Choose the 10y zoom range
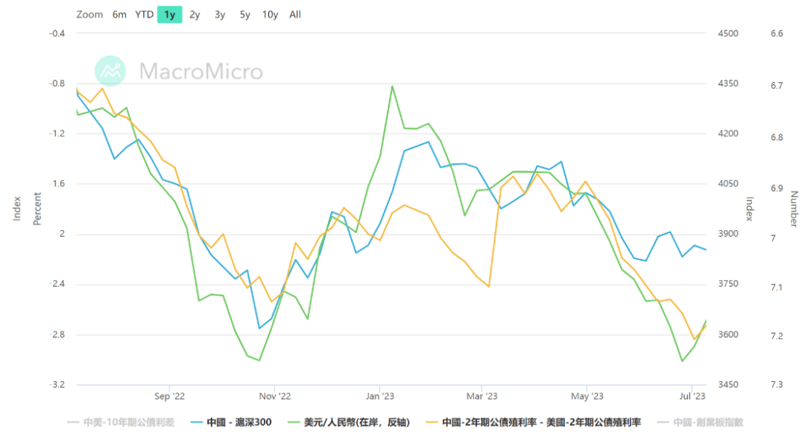The height and width of the screenshot is (435, 805). (270, 15)
